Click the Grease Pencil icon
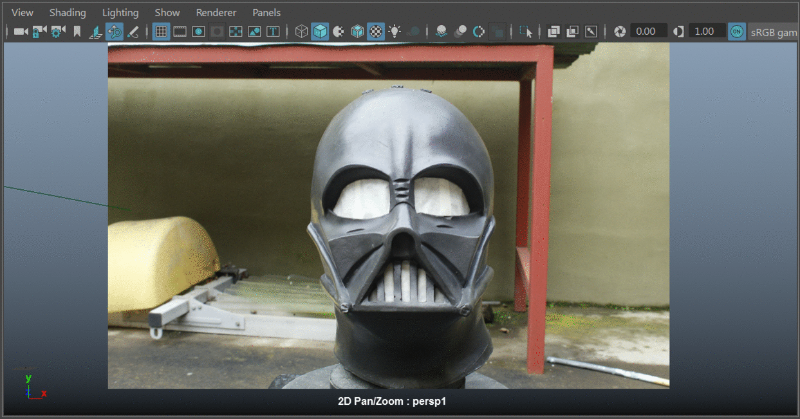Screen dimensions: 800x419 coord(133,31)
